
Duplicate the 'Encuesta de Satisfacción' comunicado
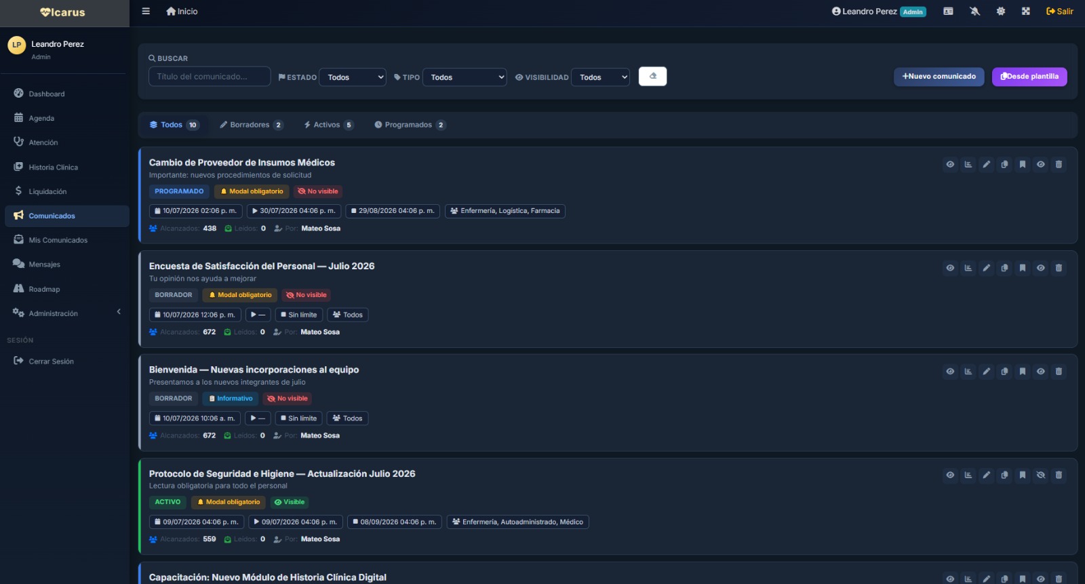pyautogui.click(x=1004, y=268)
